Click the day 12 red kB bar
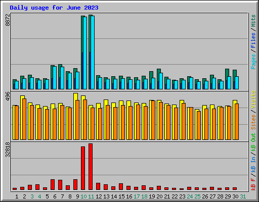 coord(98,186)
